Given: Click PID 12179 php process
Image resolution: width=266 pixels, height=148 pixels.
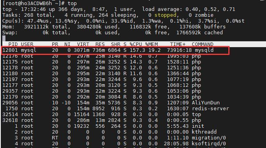Looking at the screenshot, I should 10,97.
